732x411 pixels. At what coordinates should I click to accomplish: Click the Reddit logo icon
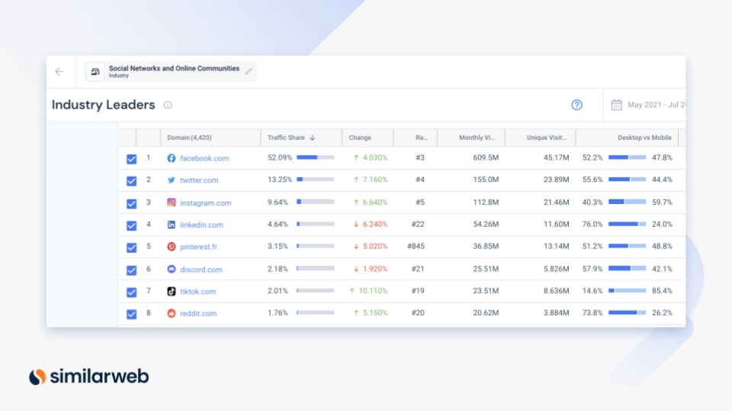pos(172,313)
